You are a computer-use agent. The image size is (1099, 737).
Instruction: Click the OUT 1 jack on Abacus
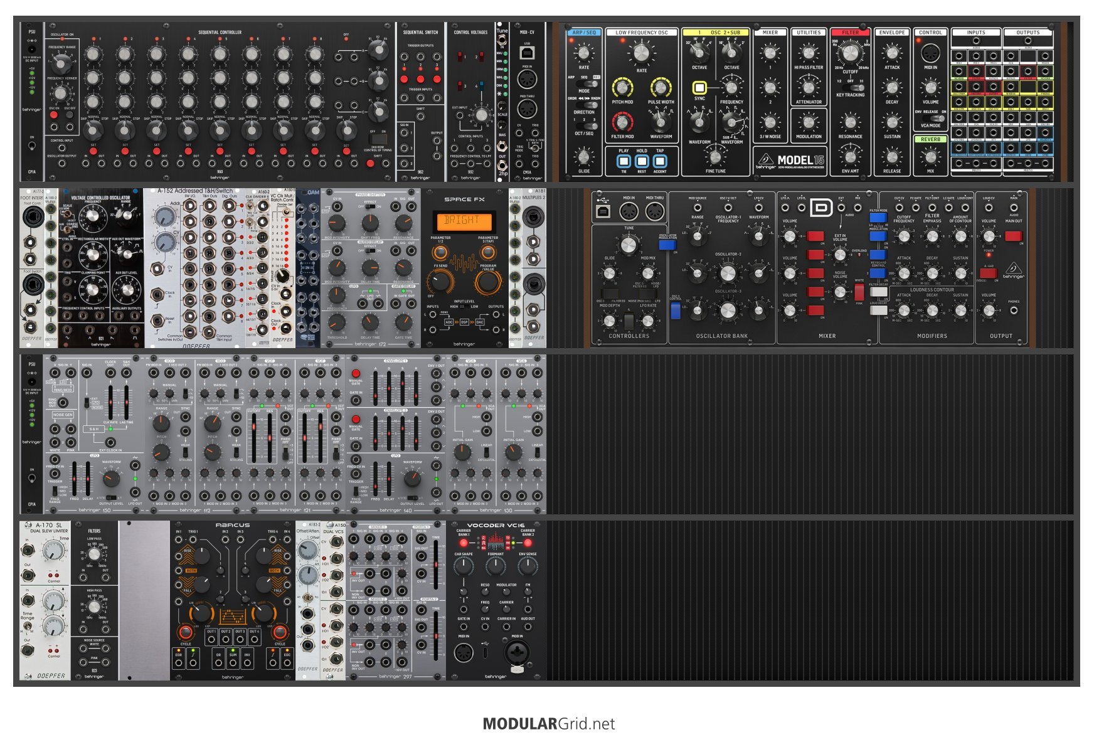211,640
